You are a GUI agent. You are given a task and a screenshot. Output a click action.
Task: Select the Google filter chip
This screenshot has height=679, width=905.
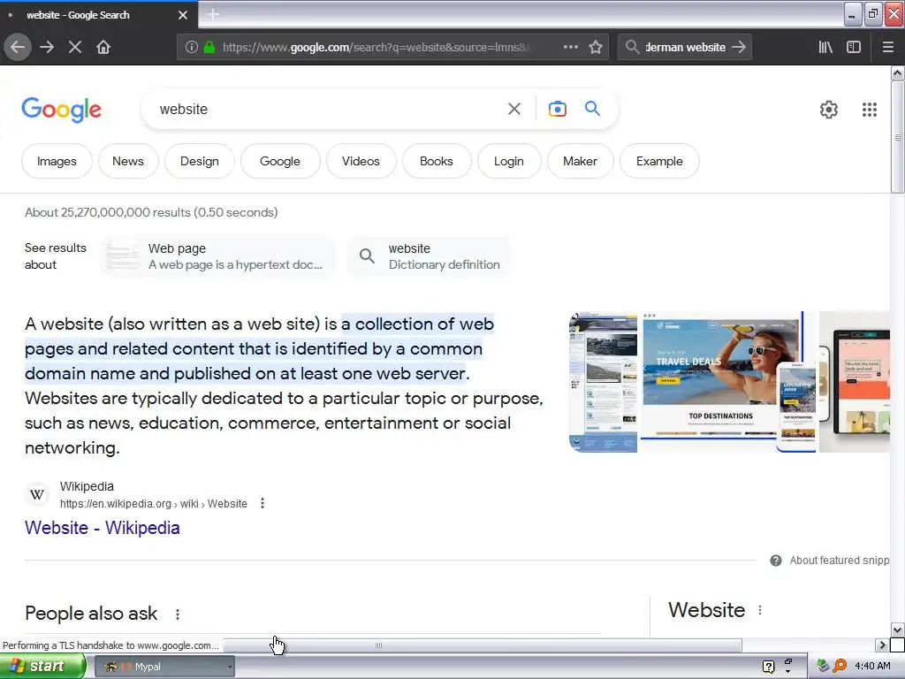[280, 161]
